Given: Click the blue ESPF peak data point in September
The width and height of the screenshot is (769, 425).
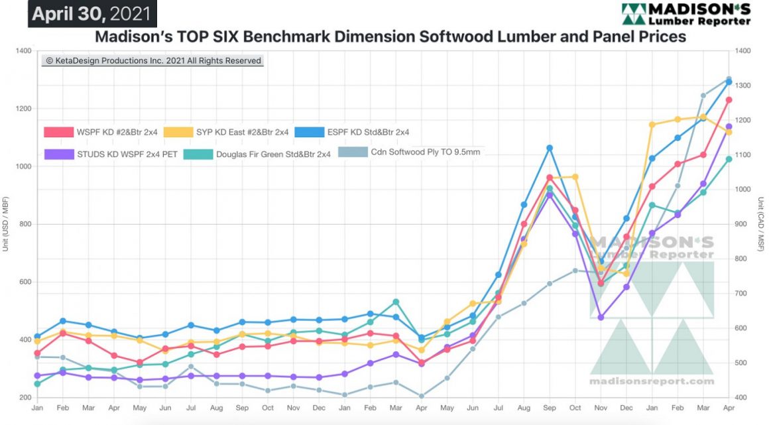Looking at the screenshot, I should pyautogui.click(x=548, y=147).
